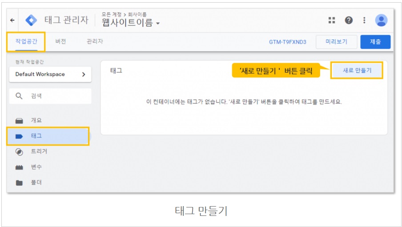Viewport: 402px width, 227px height.
Task: Click the 폴더 folder icon
Action: [x=19, y=183]
